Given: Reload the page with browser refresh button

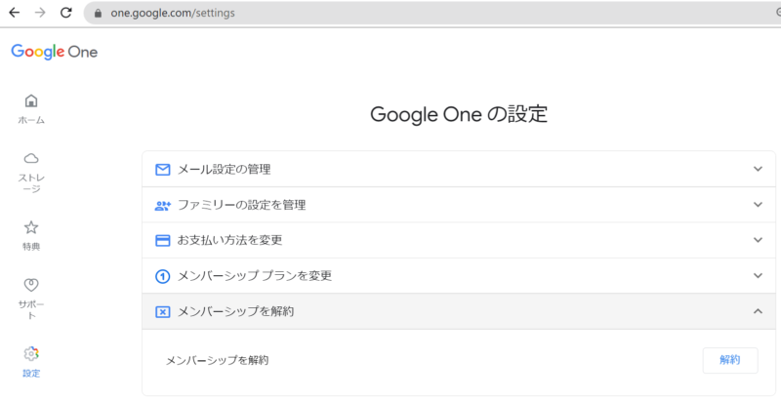Looking at the screenshot, I should pos(65,13).
